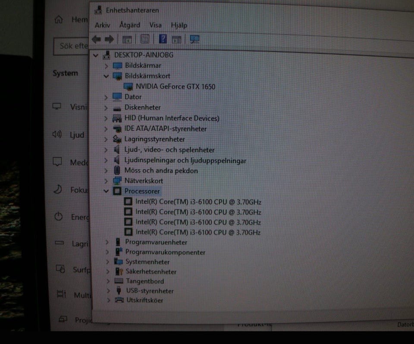The image size is (414, 344).
Task: Click the Back arrow toolbar icon
Action: point(96,40)
